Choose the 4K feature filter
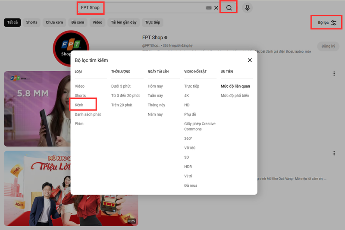Viewport: 345px width, 230px height. click(187, 95)
